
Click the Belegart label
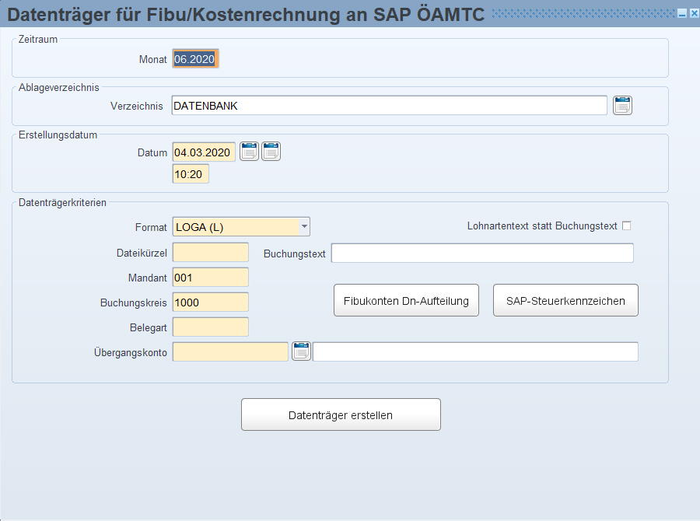point(149,327)
